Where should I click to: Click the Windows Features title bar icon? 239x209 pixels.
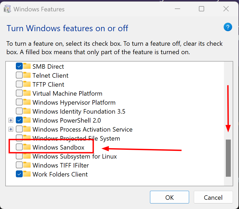point(7,9)
